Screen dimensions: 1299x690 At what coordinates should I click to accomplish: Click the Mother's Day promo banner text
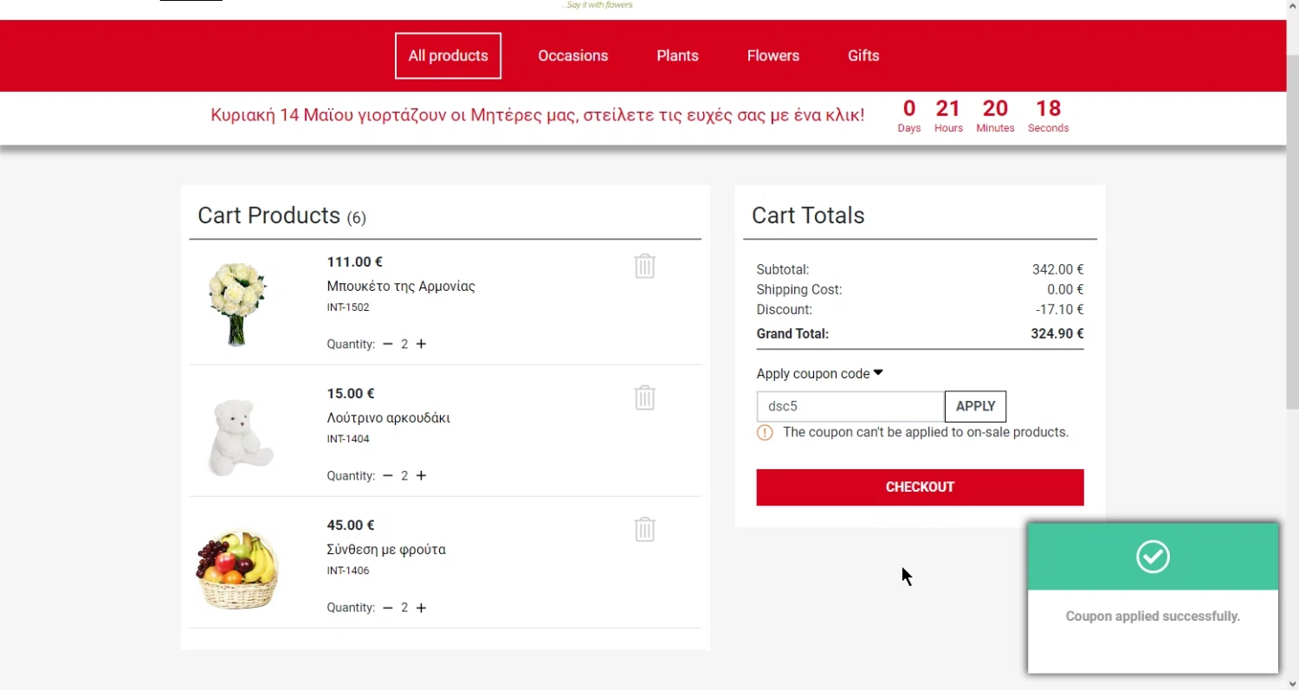[x=537, y=114]
